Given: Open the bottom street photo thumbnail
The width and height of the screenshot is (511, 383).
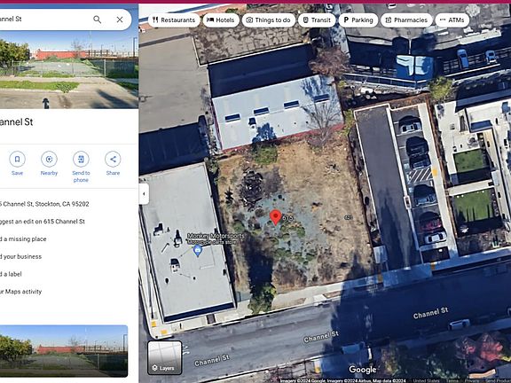Looking at the screenshot, I should (x=64, y=351).
